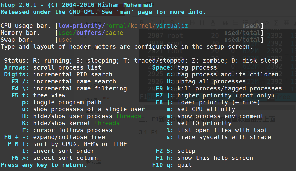Viewport: 296px width, 171px height.
Task: Click 'F6 >: select sort column' entry
Action: click(x=55, y=158)
